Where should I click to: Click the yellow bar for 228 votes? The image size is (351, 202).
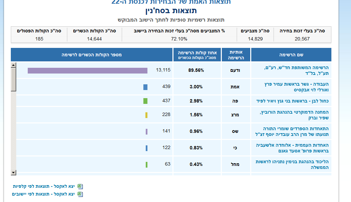pos(146,115)
